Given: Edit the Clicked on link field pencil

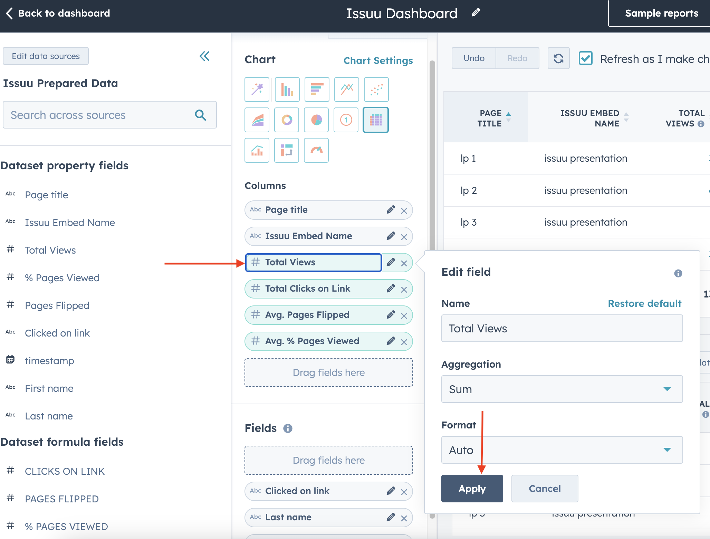Looking at the screenshot, I should (391, 491).
